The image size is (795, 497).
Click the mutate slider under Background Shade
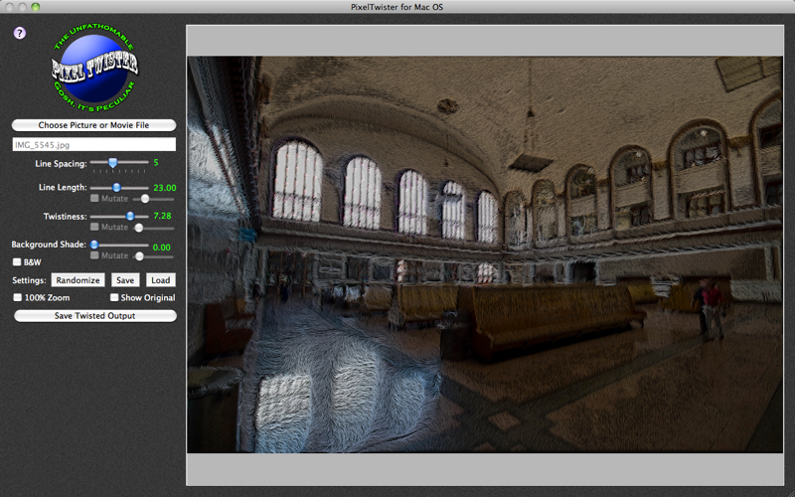click(x=139, y=256)
